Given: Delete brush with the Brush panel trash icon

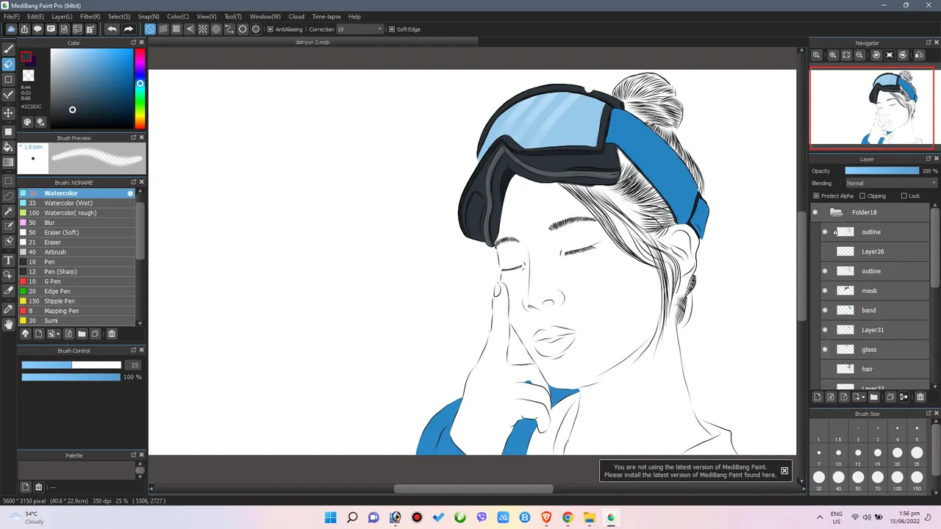Looking at the screenshot, I should [x=112, y=334].
